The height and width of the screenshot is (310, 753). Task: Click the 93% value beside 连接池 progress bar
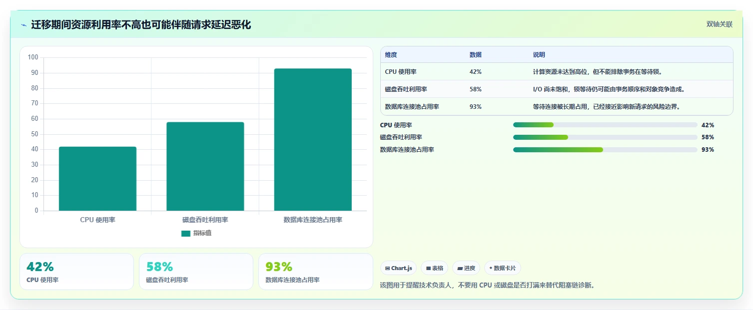(x=708, y=150)
